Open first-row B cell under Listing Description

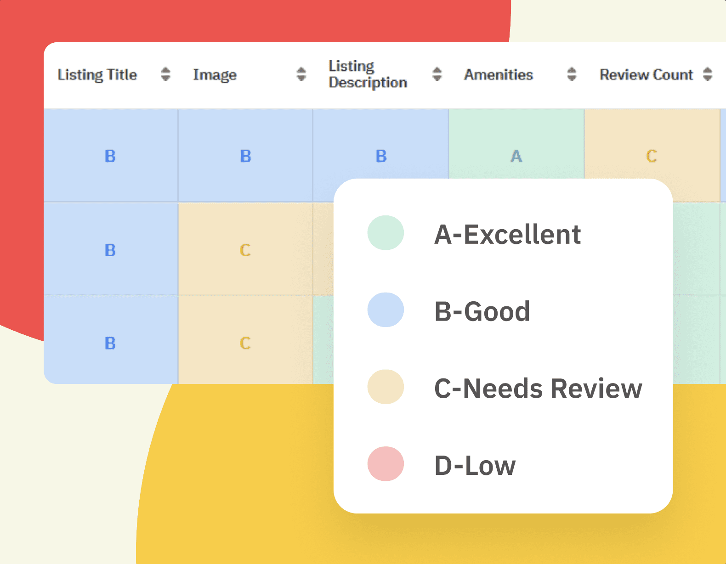point(381,156)
